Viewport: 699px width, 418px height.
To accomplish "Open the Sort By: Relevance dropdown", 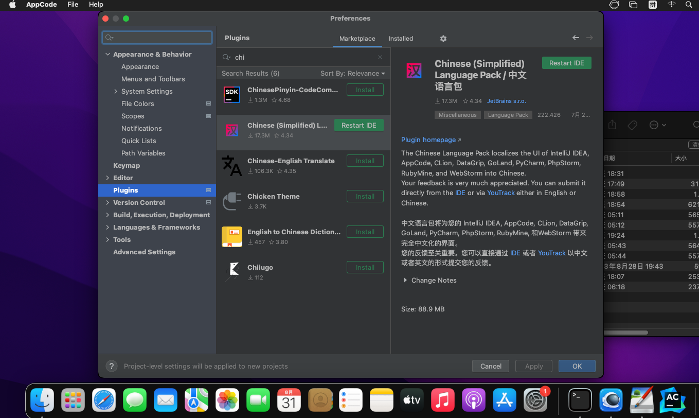I will coord(352,73).
